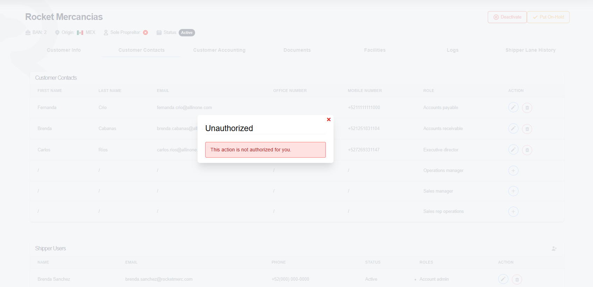This screenshot has height=287, width=593.
Task: Open the Logs tab
Action: (x=452, y=50)
